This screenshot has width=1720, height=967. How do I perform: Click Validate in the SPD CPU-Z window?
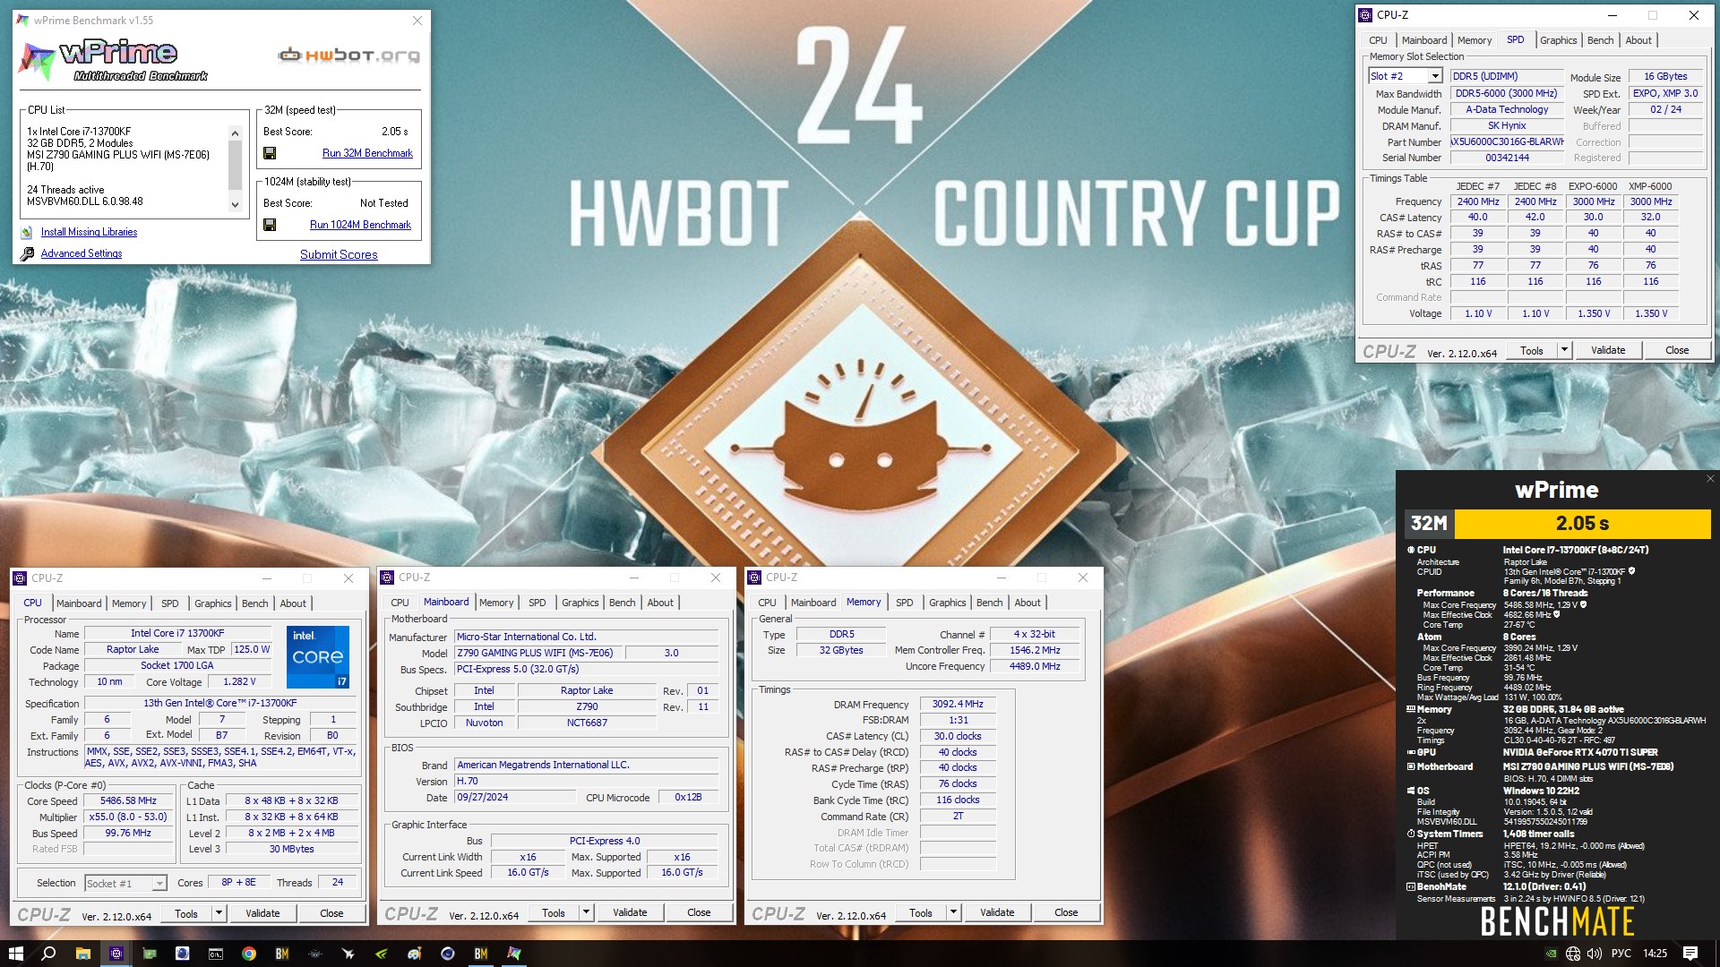[1608, 350]
